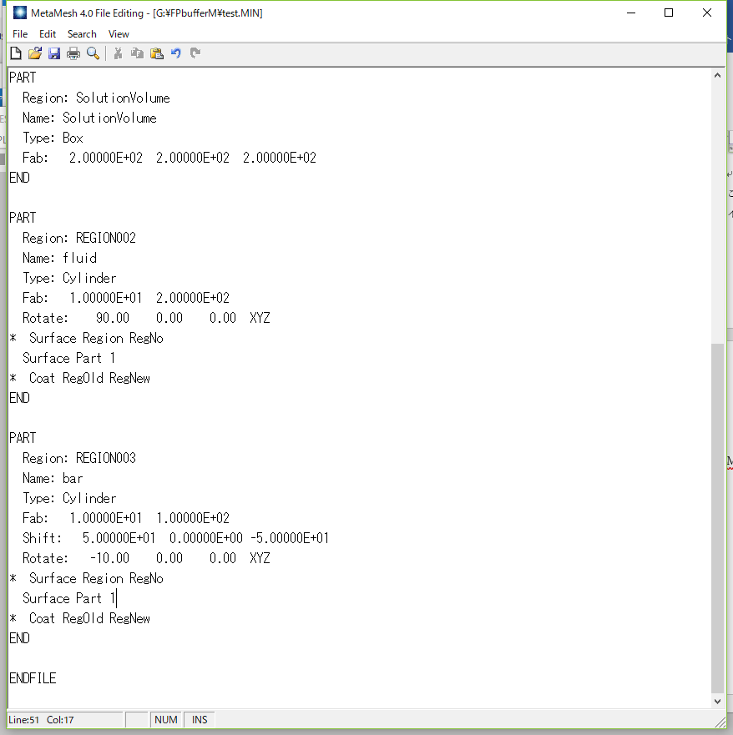The height and width of the screenshot is (735, 733).
Task: Click the 'Rotate: 90.00' line
Action: click(146, 319)
